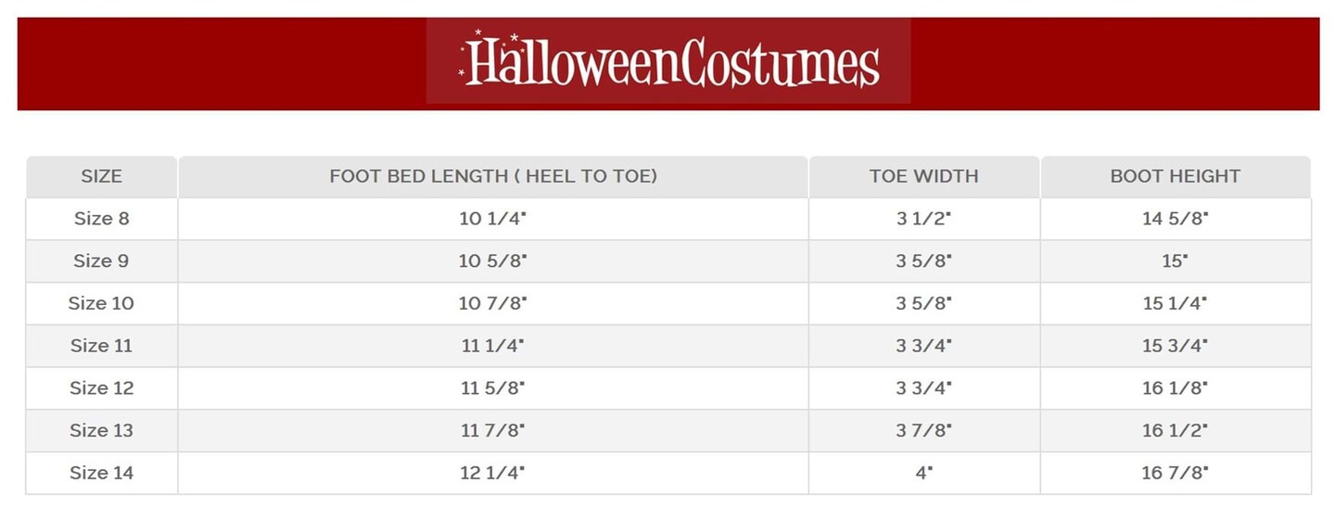Viewport: 1335px width, 520px height.
Task: Click the 3 1/2" toe width cell
Action: [x=923, y=219]
